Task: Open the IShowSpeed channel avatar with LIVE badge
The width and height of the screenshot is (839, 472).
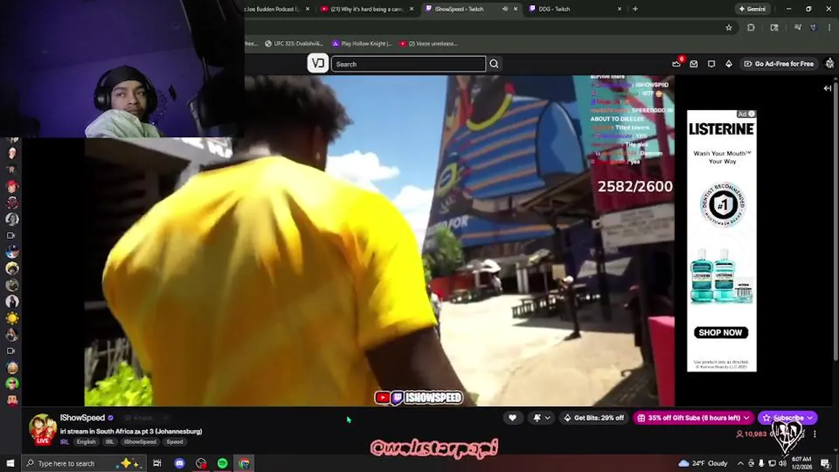Action: pos(42,429)
